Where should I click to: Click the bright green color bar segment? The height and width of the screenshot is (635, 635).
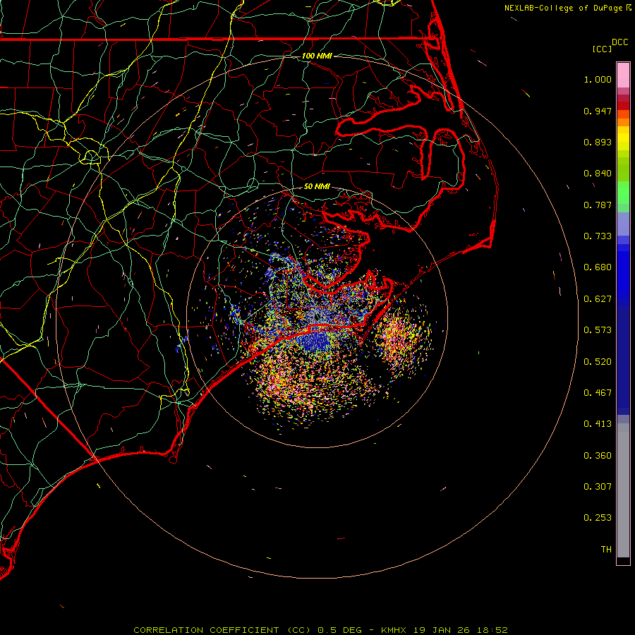click(623, 193)
